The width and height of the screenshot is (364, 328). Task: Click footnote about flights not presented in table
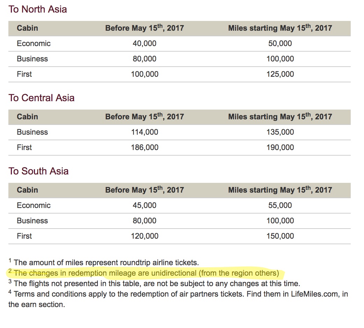(154, 283)
